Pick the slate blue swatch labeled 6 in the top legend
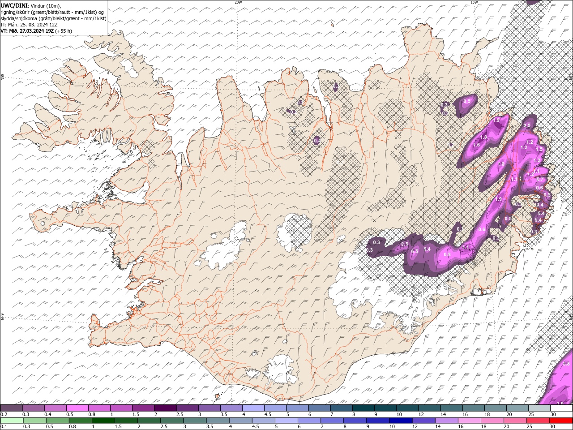 (x=320, y=408)
